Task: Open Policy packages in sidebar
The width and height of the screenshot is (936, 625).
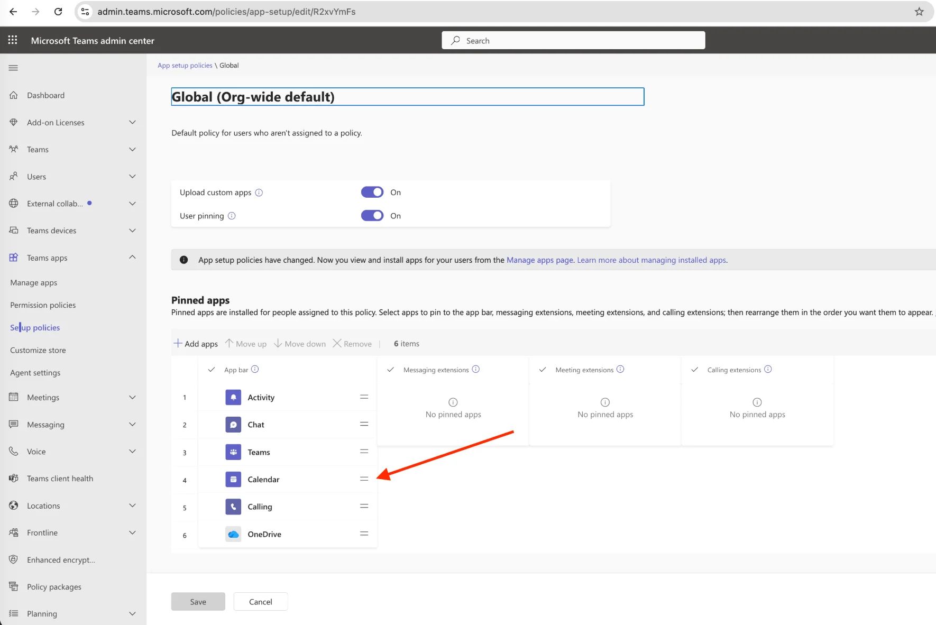Action: tap(54, 587)
